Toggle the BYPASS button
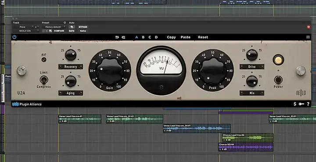316x162 pixels. click(83, 27)
